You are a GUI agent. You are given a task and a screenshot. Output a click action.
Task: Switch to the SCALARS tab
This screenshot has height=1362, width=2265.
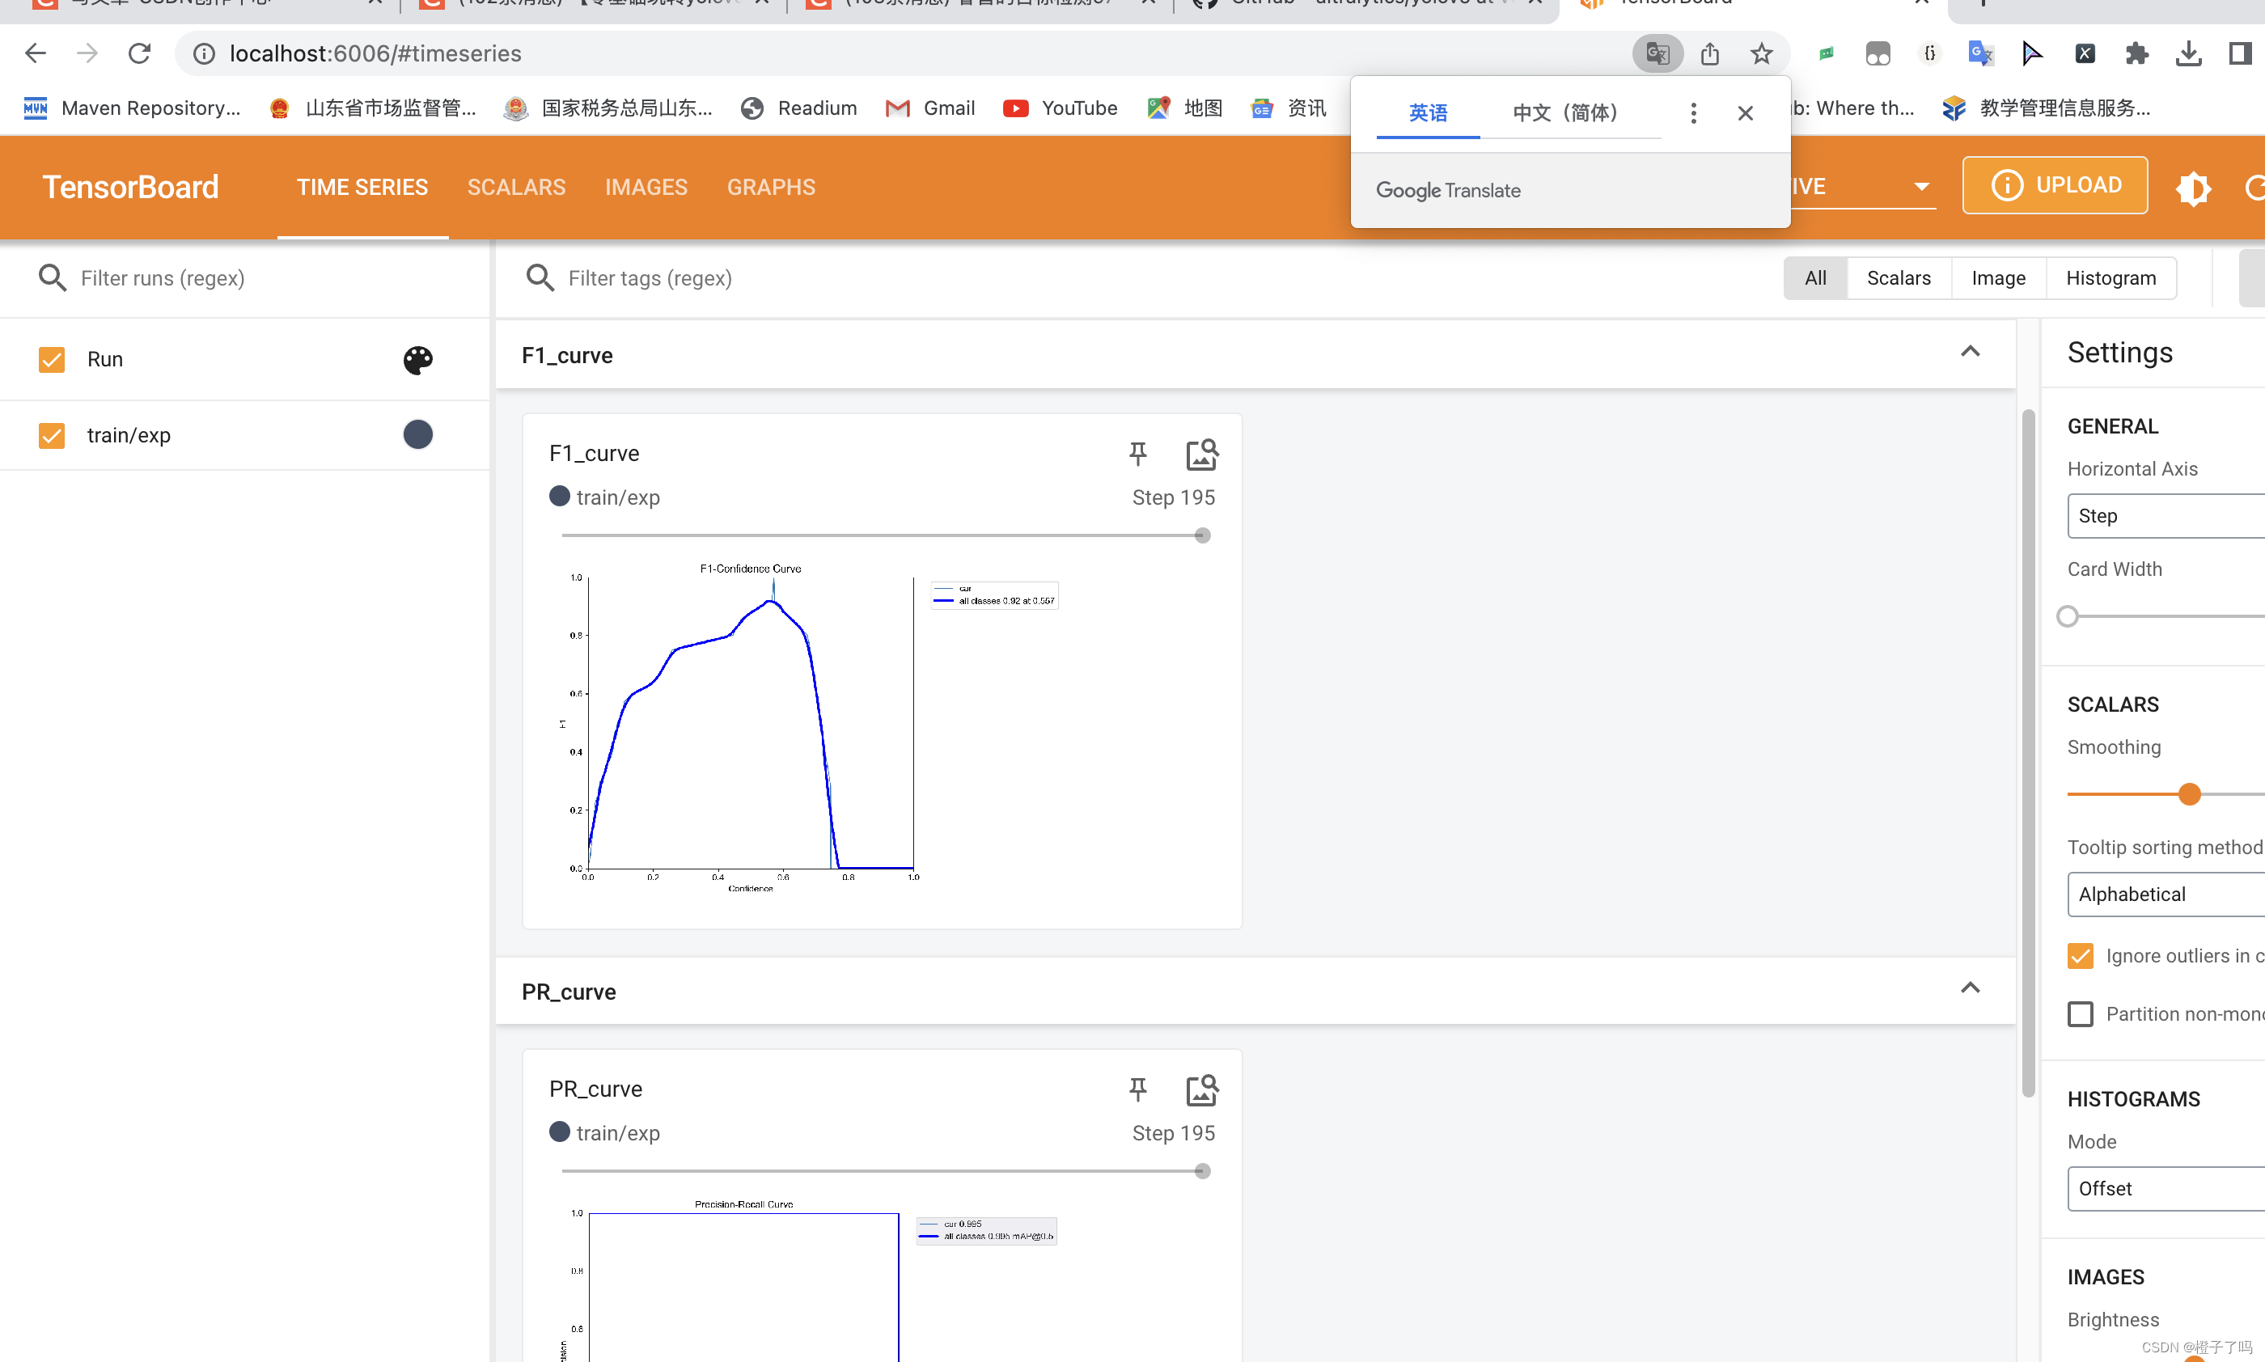pos(516,187)
